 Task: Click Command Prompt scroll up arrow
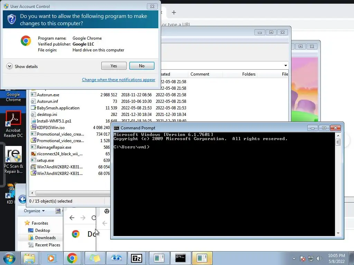(x=338, y=135)
